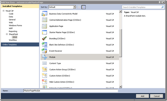Collapse the SharePoint tree node
Viewport: 167px width, 101px height.
(7, 34)
